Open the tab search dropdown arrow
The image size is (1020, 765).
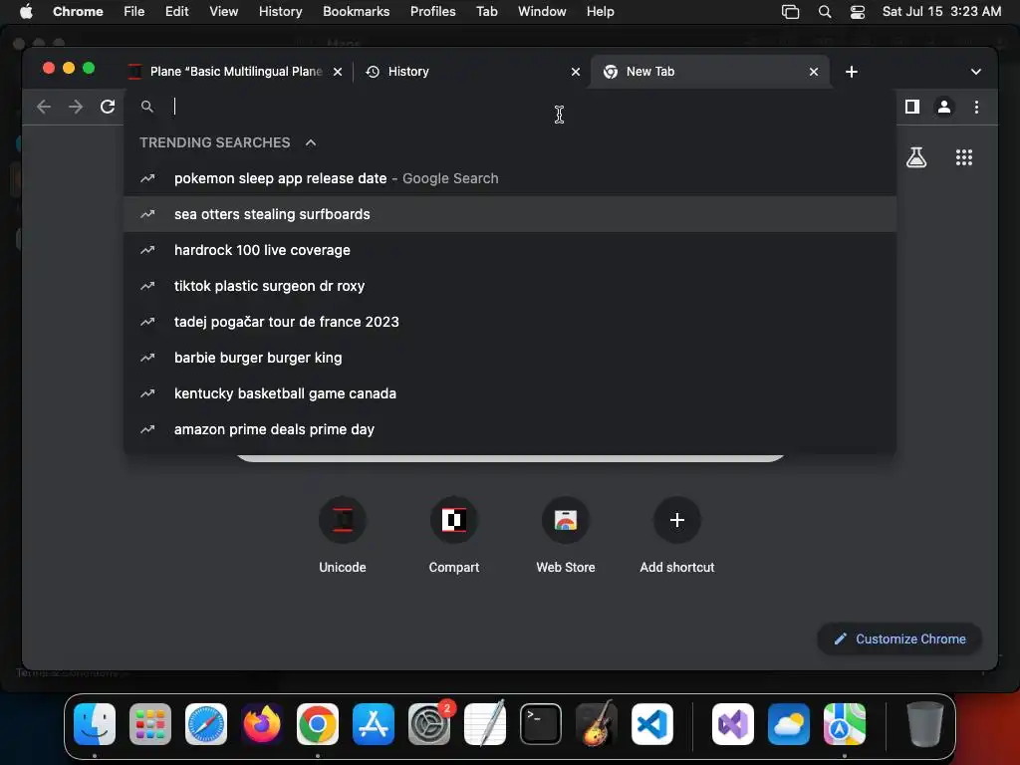pos(975,72)
